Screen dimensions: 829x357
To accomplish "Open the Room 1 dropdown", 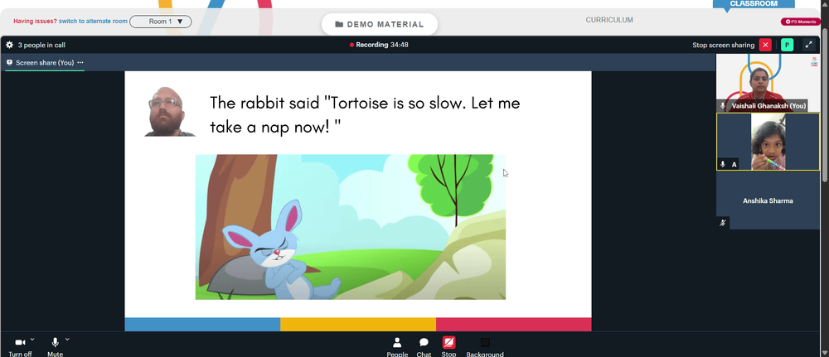I will pos(161,22).
